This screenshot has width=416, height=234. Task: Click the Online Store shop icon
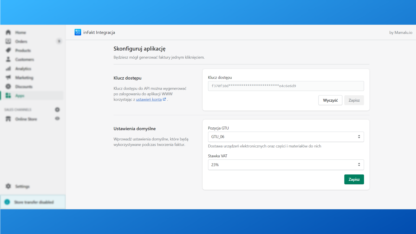8,119
